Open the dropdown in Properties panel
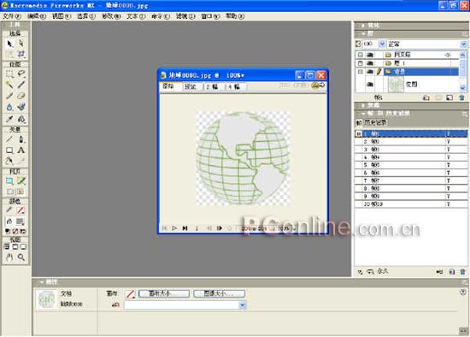Image resolution: width=470 pixels, height=337 pixels. click(243, 304)
